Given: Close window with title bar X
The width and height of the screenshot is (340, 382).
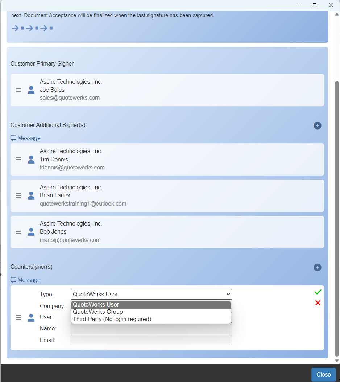Looking at the screenshot, I should [331, 5].
